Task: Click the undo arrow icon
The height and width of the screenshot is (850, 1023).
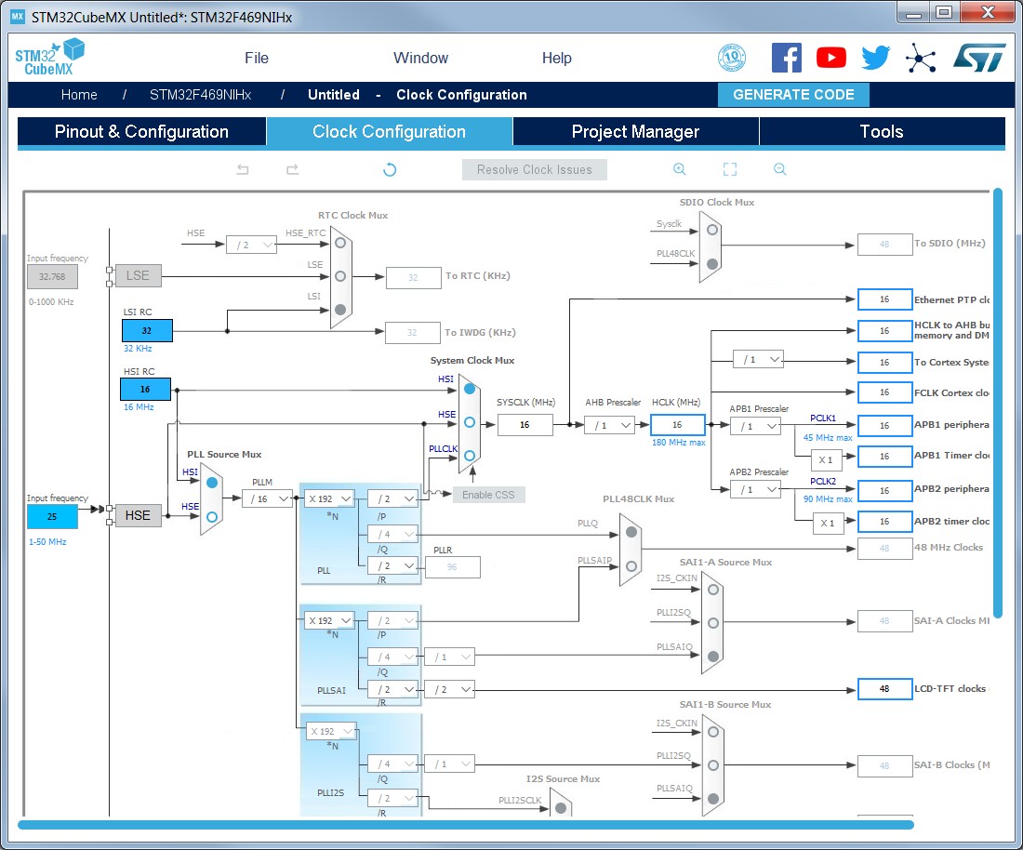Action: [x=243, y=169]
